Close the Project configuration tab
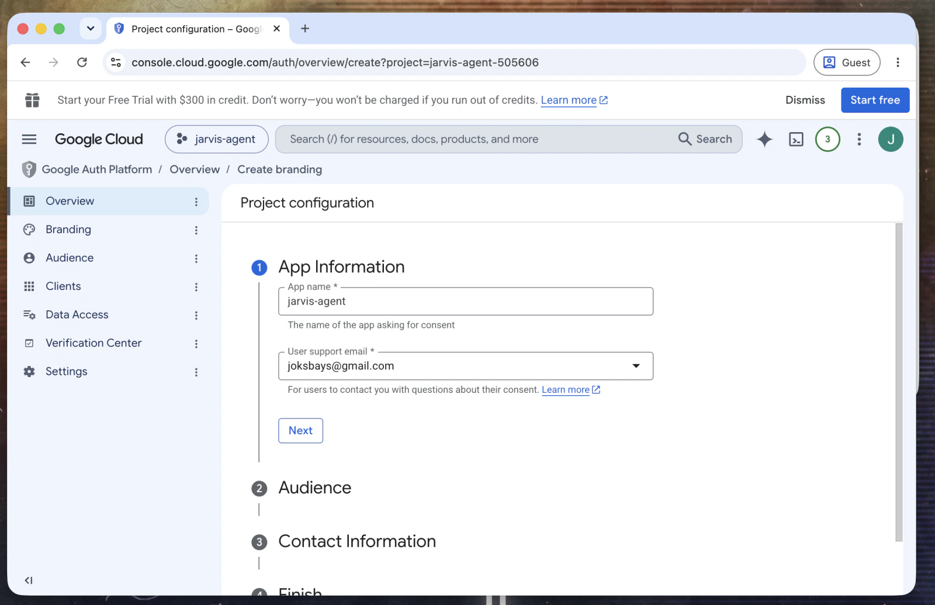The height and width of the screenshot is (605, 935). [277, 29]
